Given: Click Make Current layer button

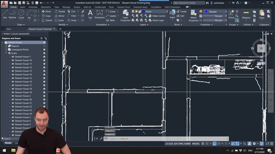Looking at the screenshot, I should [157, 16].
